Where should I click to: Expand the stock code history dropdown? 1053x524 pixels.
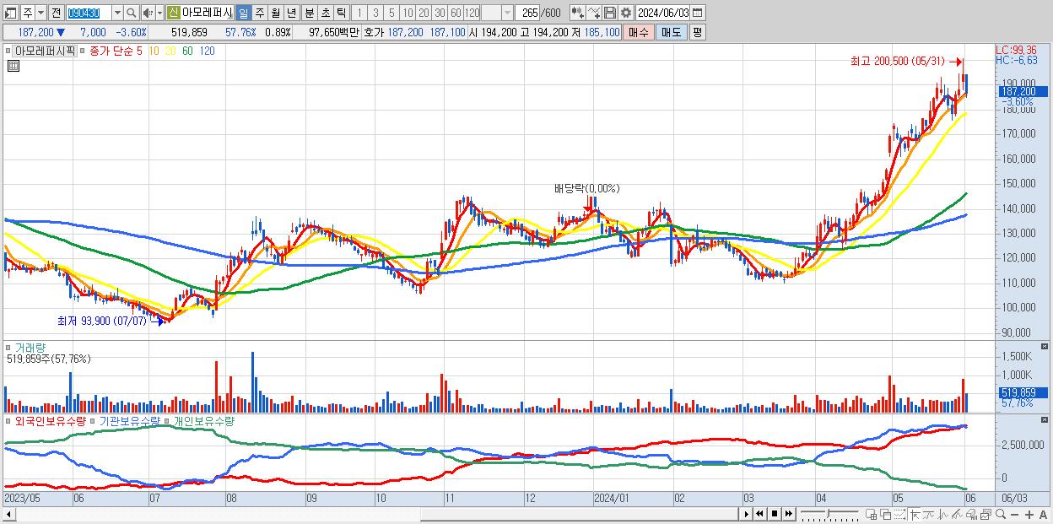[117, 13]
